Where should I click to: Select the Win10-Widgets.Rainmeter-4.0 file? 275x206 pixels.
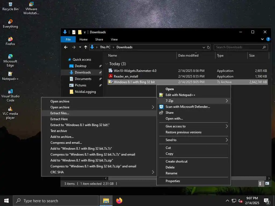[135, 71]
